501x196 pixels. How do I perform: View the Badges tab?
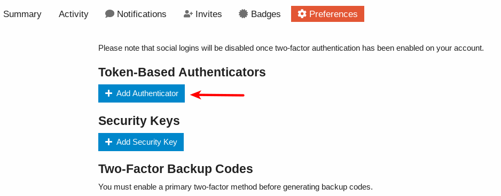pyautogui.click(x=260, y=14)
